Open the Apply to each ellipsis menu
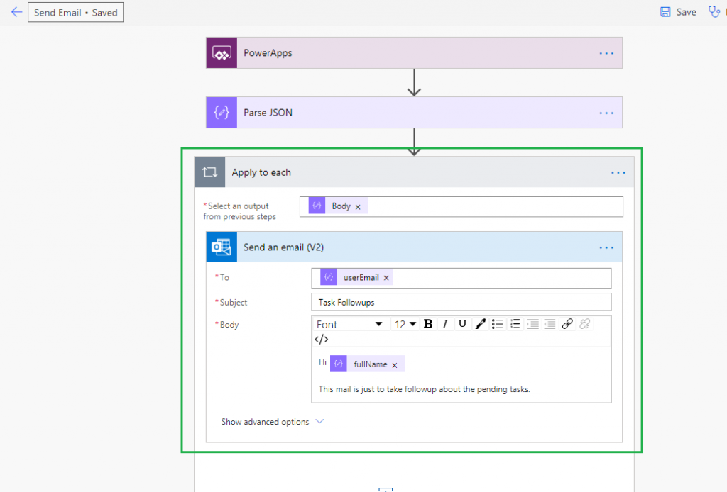The width and height of the screenshot is (727, 492). click(617, 172)
